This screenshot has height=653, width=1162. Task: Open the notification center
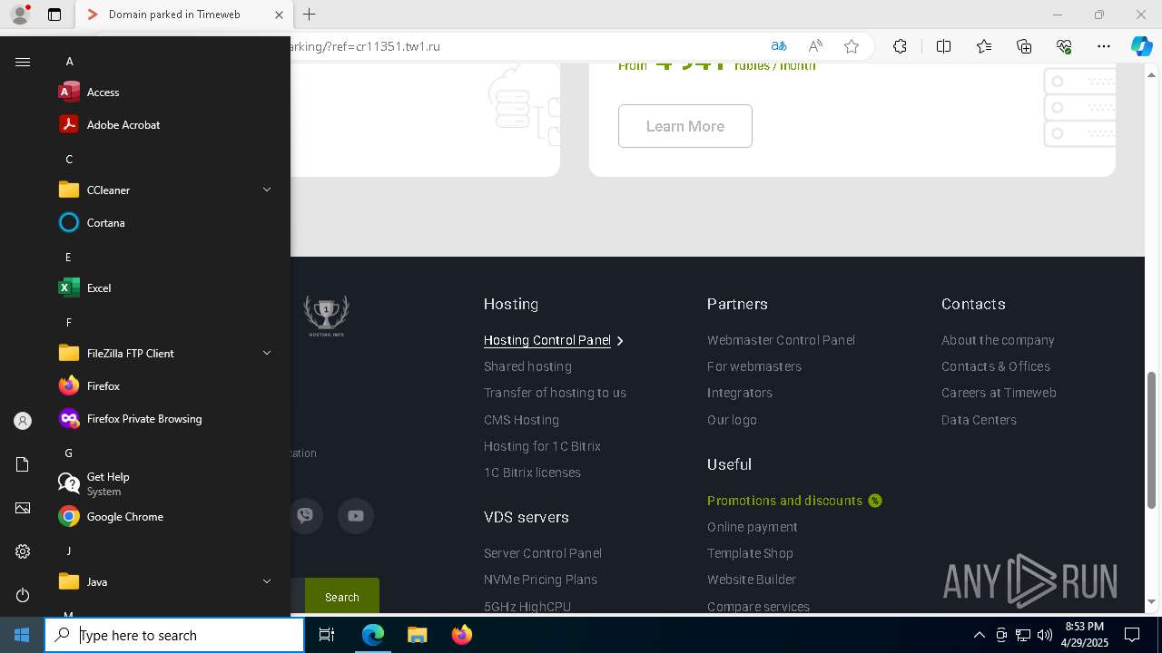tap(1132, 635)
